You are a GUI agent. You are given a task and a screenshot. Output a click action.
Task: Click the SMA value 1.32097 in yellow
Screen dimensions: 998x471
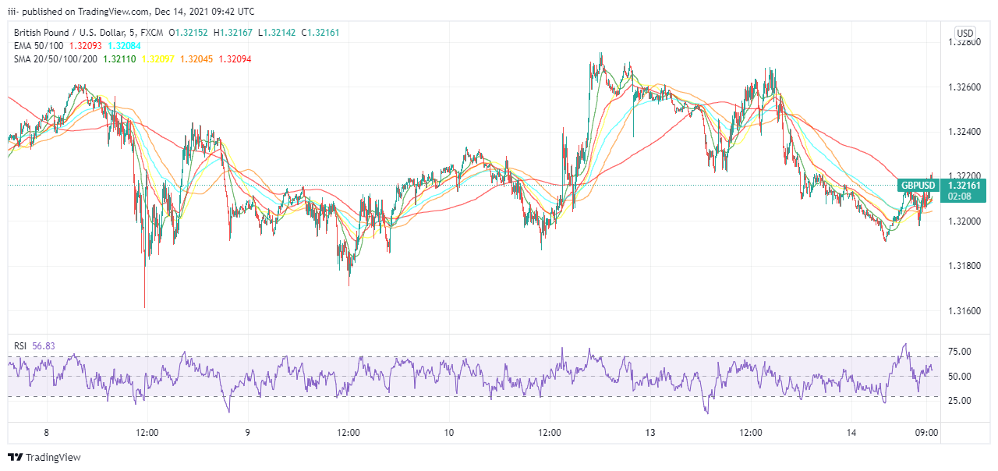coord(157,59)
